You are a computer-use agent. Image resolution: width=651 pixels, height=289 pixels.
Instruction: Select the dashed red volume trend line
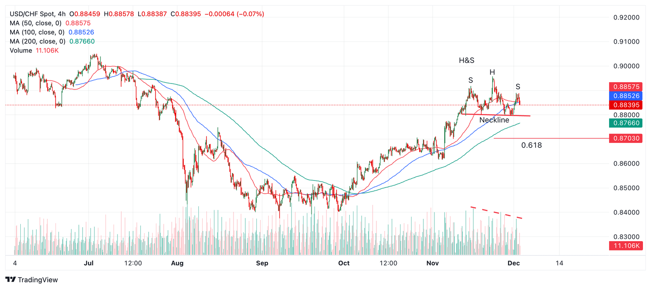pyautogui.click(x=497, y=213)
